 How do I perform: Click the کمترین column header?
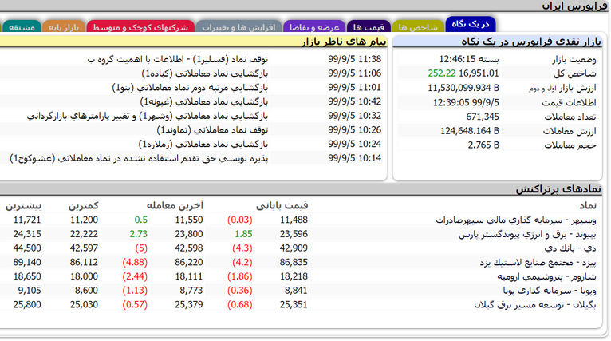point(84,205)
